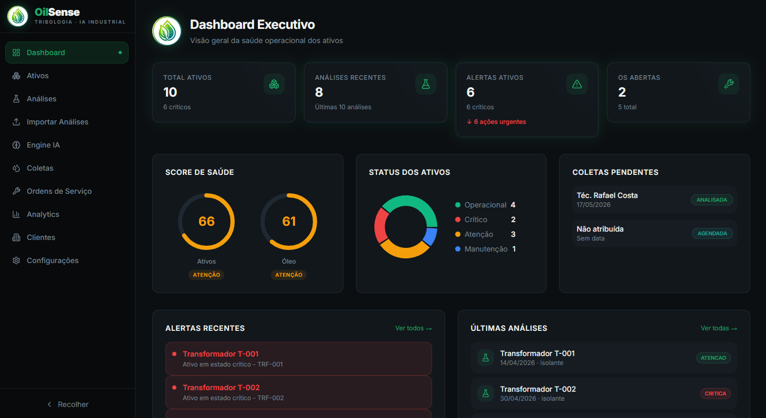The height and width of the screenshot is (418, 766).
Task: Click flask icon beside Transformador T-002 analysis
Action: (x=486, y=393)
